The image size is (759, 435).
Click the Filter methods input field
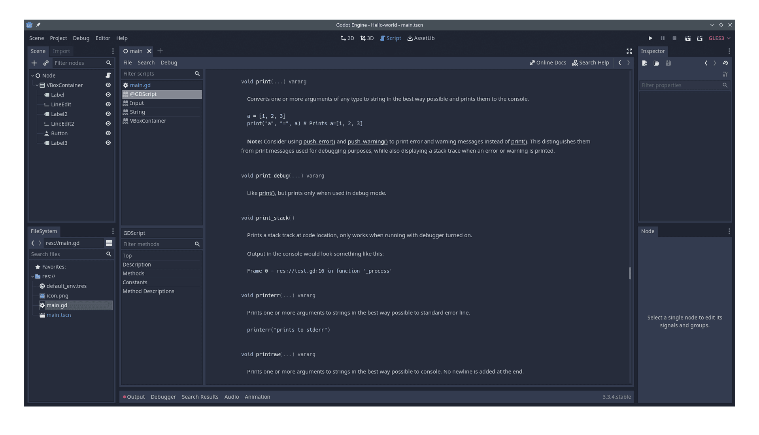[x=157, y=244]
